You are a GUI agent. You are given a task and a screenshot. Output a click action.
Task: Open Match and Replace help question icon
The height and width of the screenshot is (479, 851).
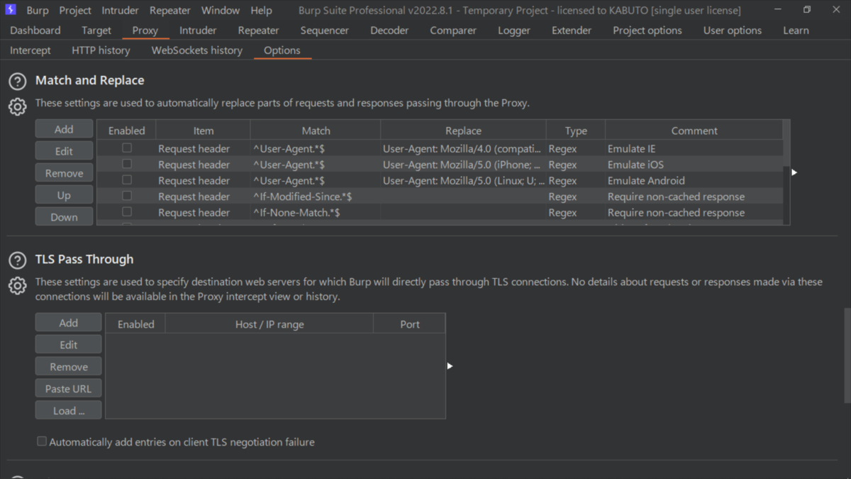pyautogui.click(x=18, y=82)
